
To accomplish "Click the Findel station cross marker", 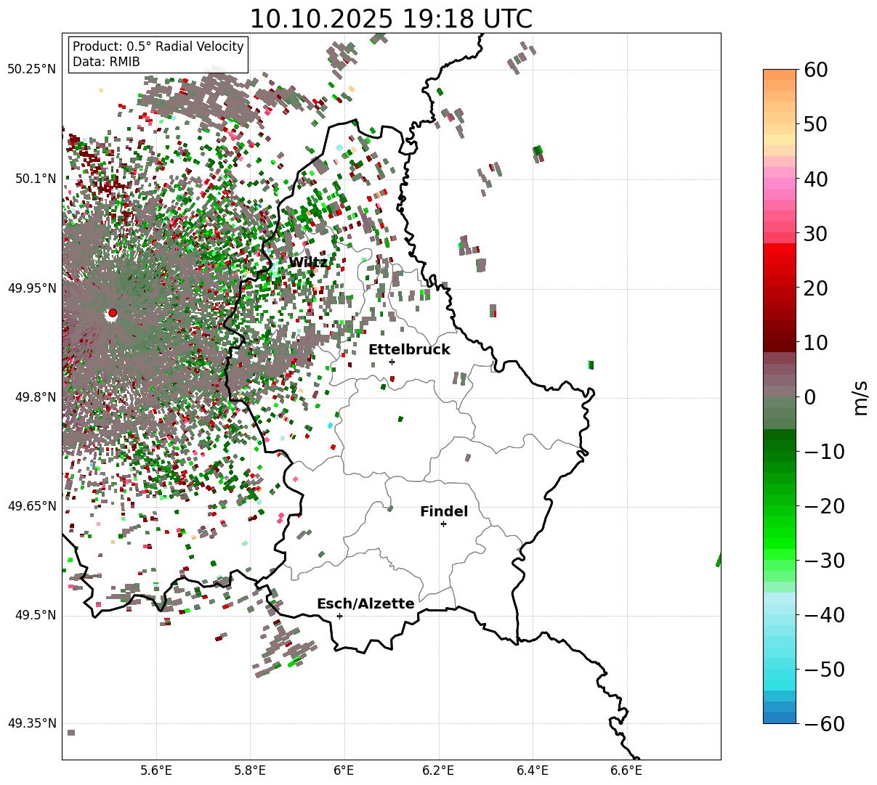I will (x=443, y=524).
